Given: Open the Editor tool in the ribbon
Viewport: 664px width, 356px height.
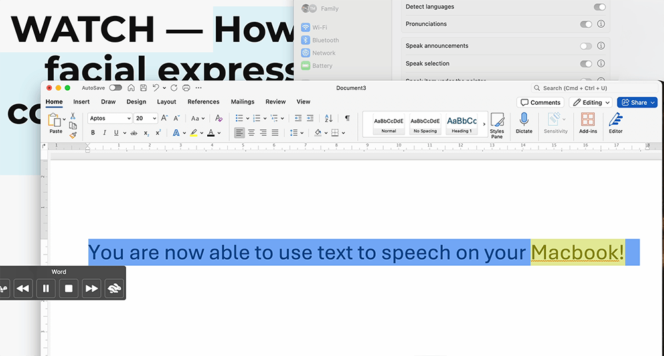Looking at the screenshot, I should [x=616, y=120].
